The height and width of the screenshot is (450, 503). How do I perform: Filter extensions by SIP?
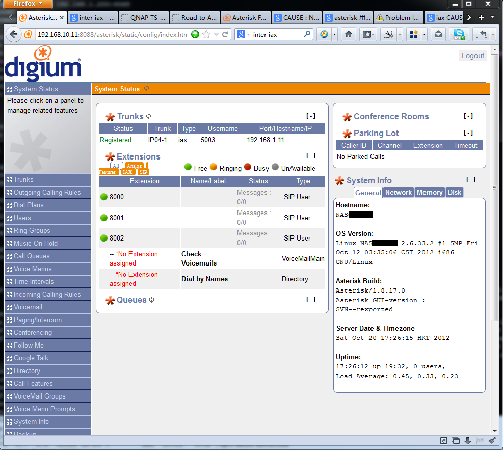click(x=143, y=172)
